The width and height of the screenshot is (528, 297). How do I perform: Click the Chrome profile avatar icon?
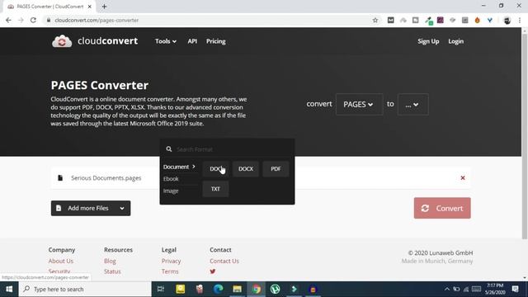[x=507, y=20]
